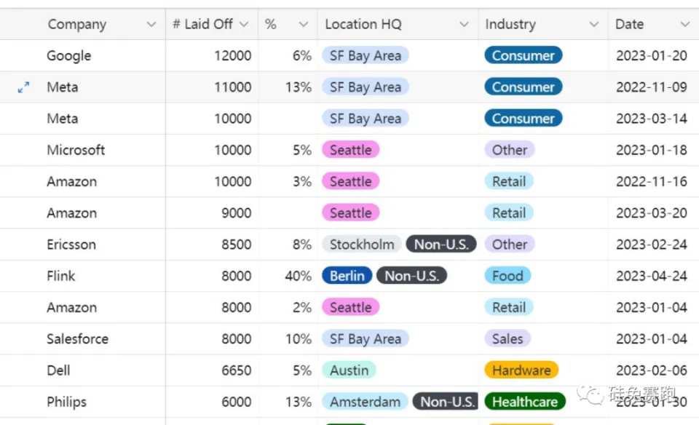Open the Company column dropdown
This screenshot has height=425, width=699.
[151, 25]
